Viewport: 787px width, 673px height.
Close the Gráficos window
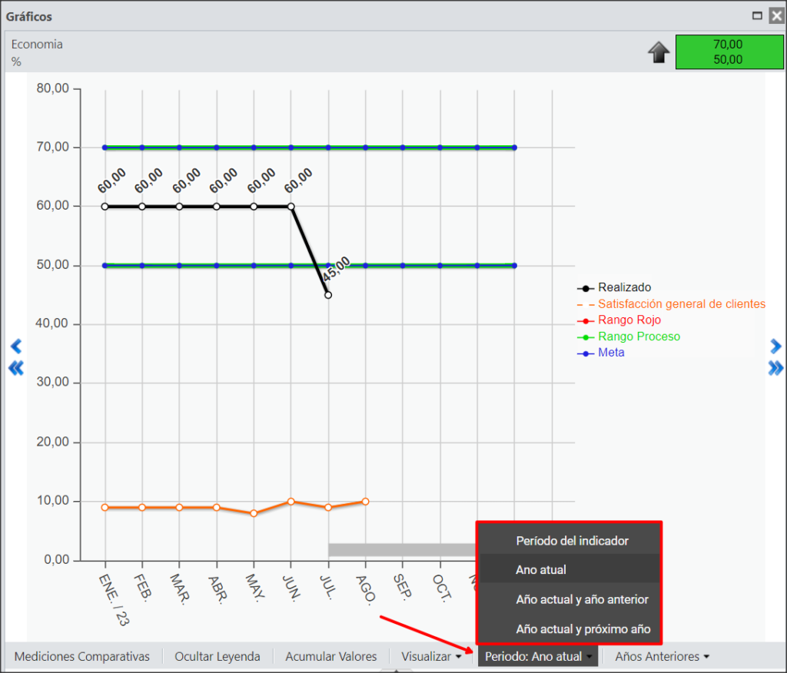point(776,15)
